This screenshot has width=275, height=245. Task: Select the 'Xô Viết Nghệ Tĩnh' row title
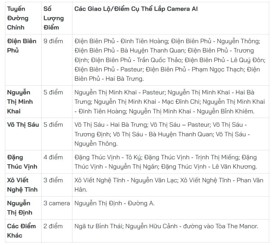tap(22, 185)
